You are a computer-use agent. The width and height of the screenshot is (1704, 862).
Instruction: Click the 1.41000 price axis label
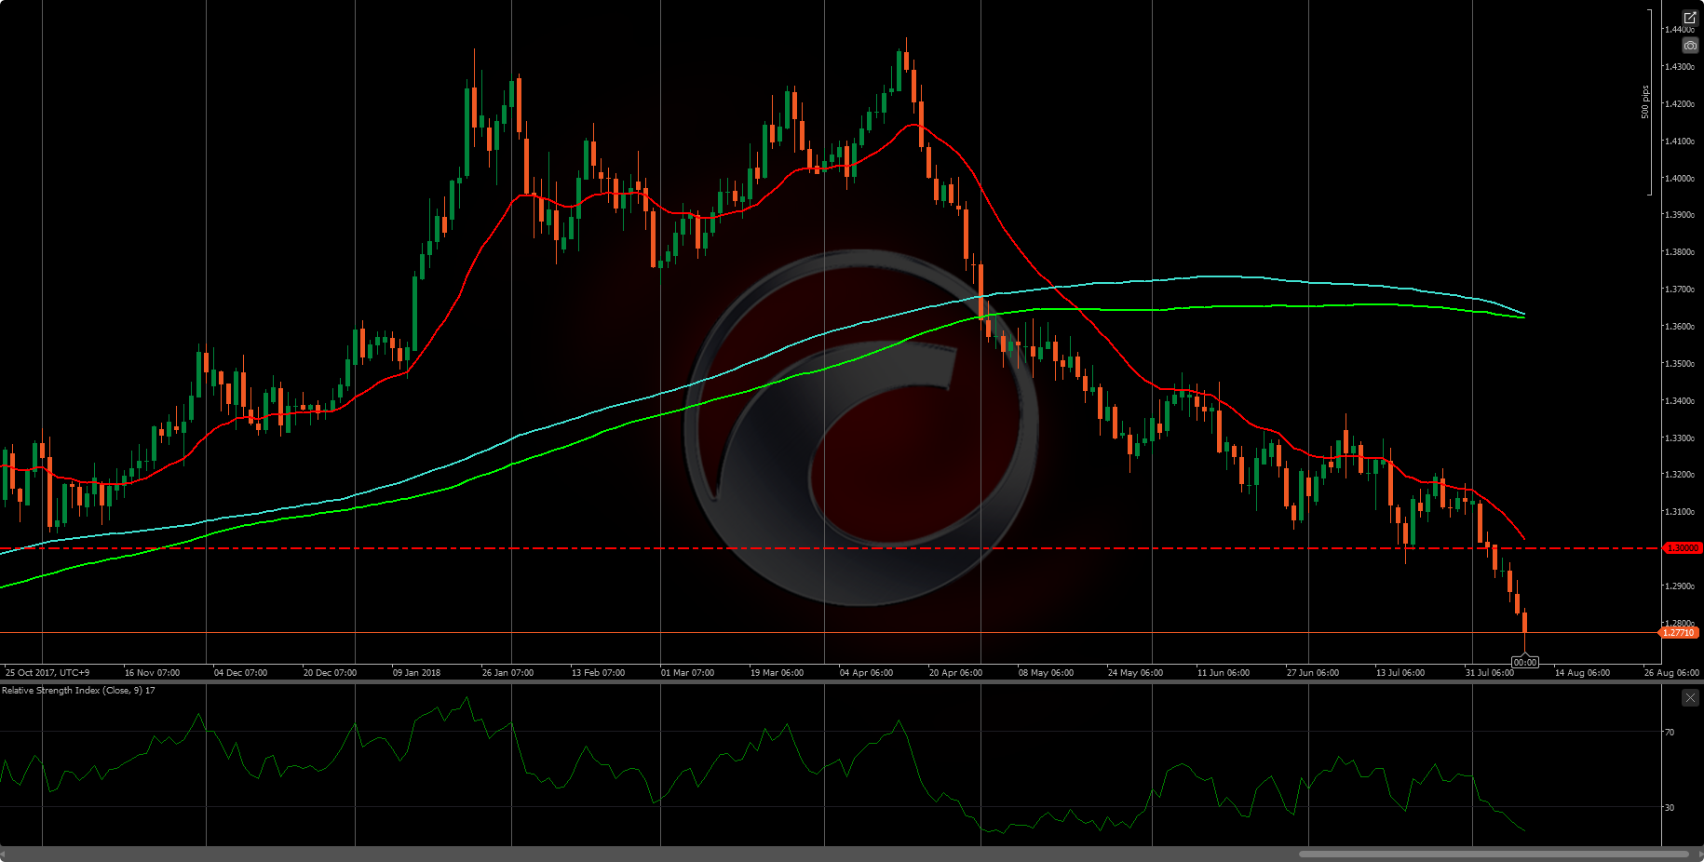(1680, 141)
